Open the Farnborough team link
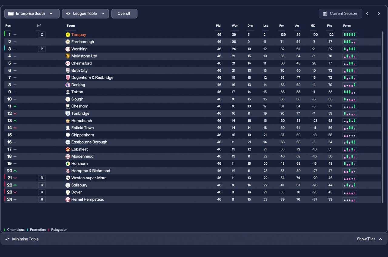 [82, 42]
